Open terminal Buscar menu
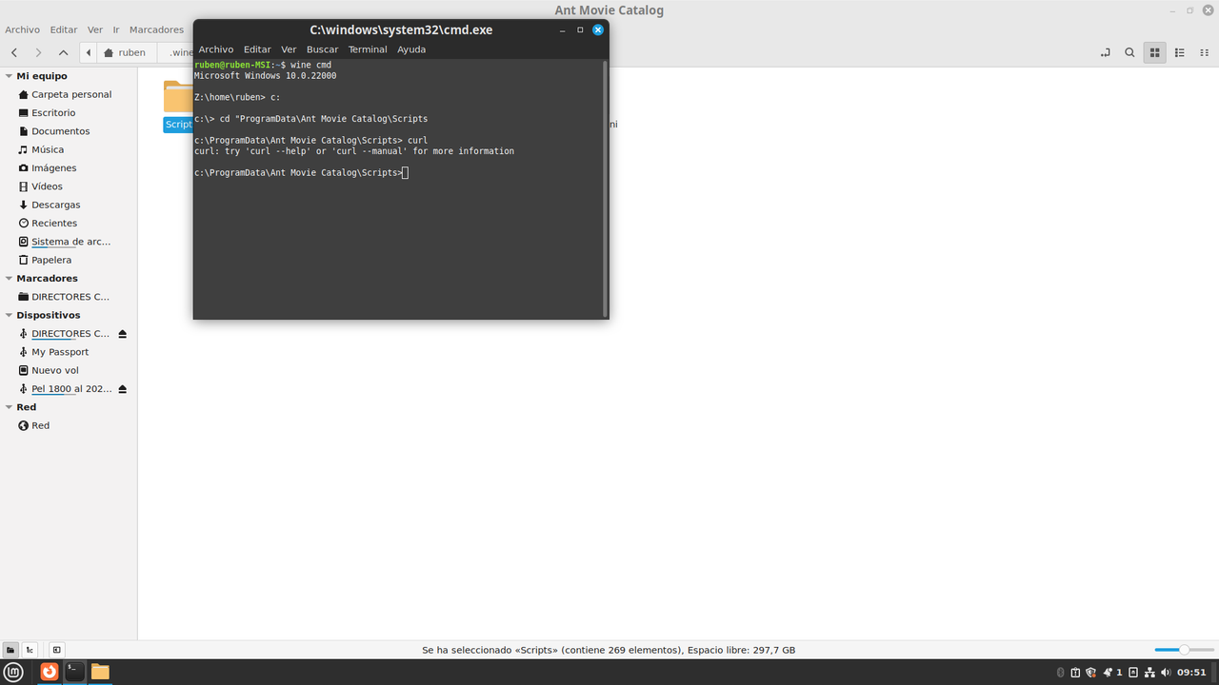This screenshot has width=1219, height=685. [322, 49]
